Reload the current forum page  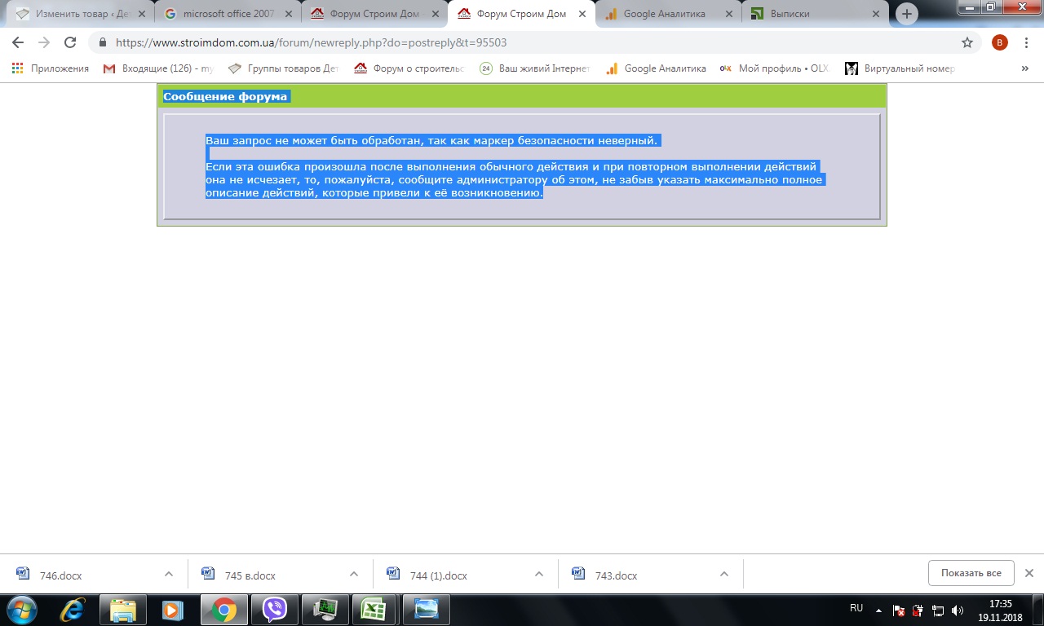[70, 42]
